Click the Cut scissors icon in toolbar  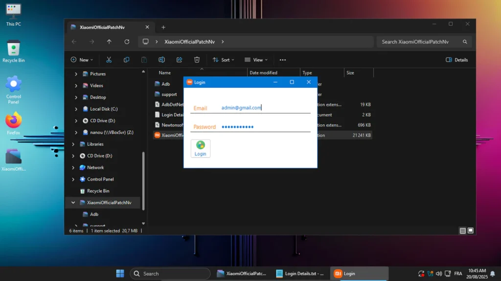pyautogui.click(x=109, y=60)
